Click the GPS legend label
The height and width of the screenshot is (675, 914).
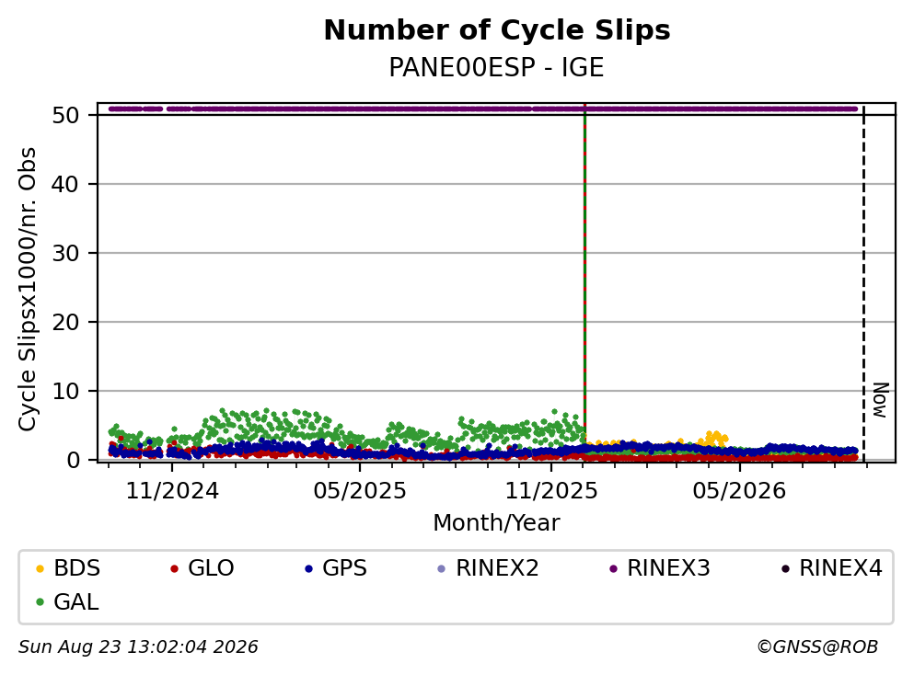(344, 567)
